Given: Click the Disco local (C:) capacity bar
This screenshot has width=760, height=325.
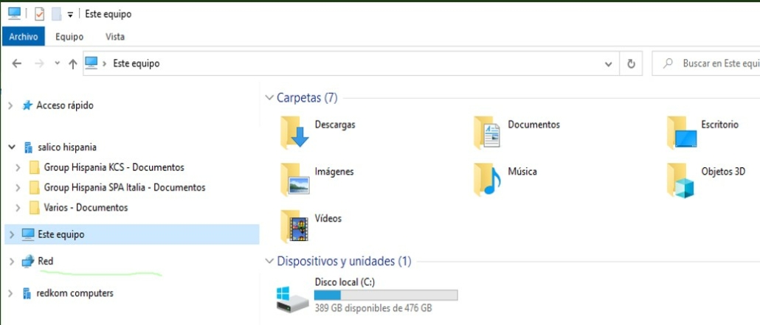Looking at the screenshot, I should [x=386, y=295].
